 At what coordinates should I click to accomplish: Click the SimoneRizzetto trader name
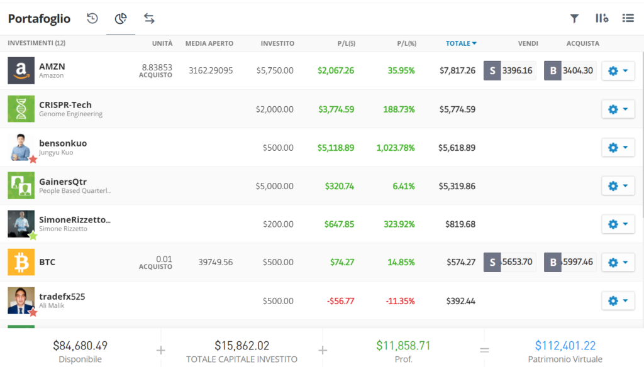tap(75, 219)
